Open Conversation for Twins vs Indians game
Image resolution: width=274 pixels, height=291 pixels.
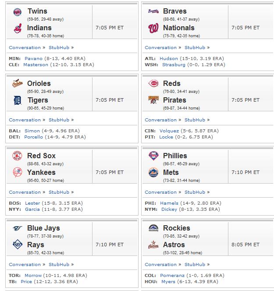25,48
